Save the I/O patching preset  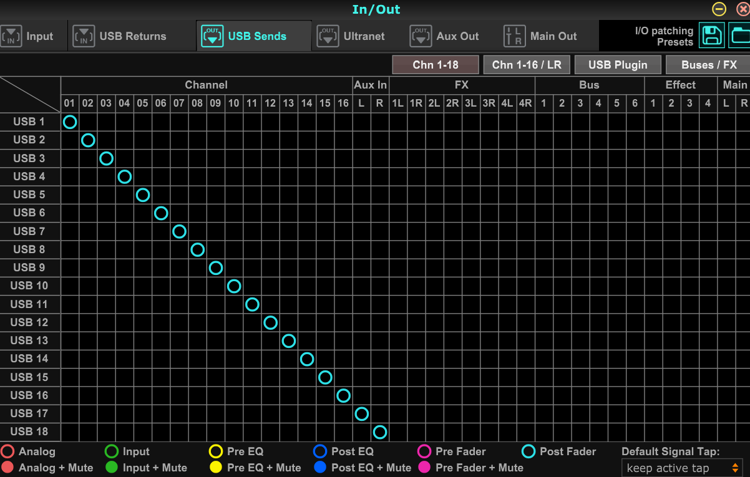coord(711,36)
